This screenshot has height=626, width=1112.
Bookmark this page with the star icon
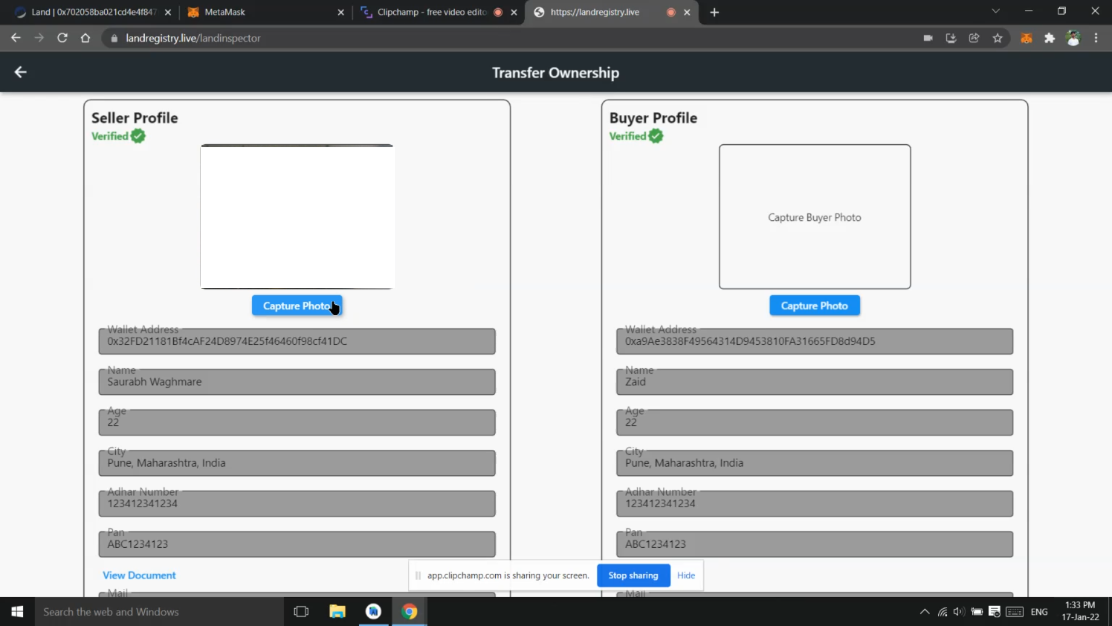997,38
